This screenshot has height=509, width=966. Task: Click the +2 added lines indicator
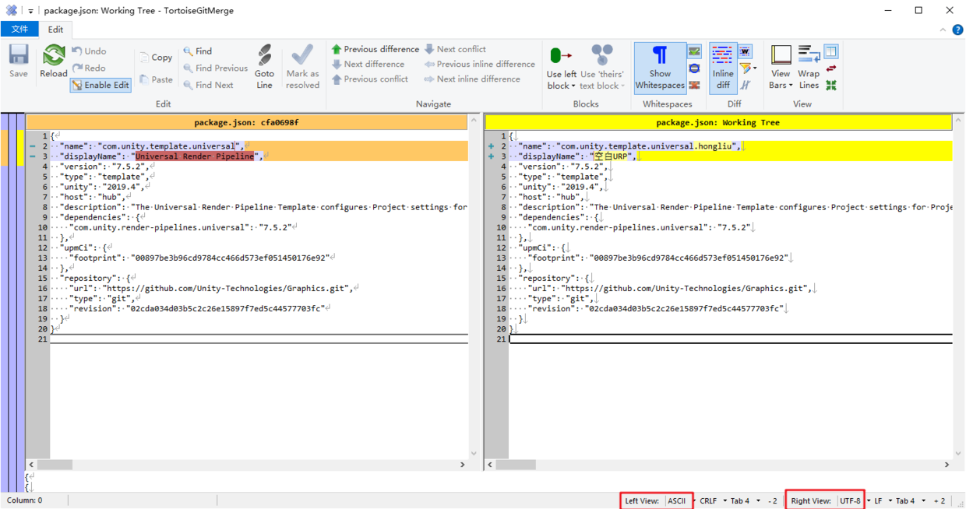[x=940, y=500]
